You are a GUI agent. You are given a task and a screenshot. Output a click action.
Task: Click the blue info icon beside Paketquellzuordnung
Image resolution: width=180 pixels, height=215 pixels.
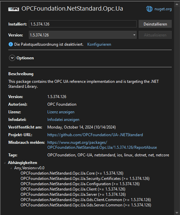tap(11, 44)
